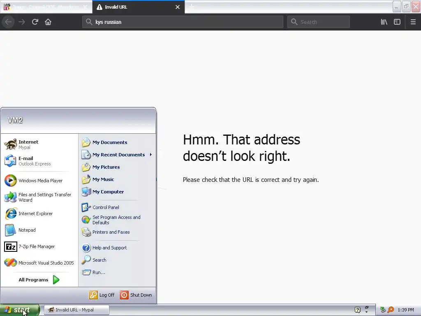Close the Invalid URL tab
This screenshot has width=421, height=316.
coord(178,7)
